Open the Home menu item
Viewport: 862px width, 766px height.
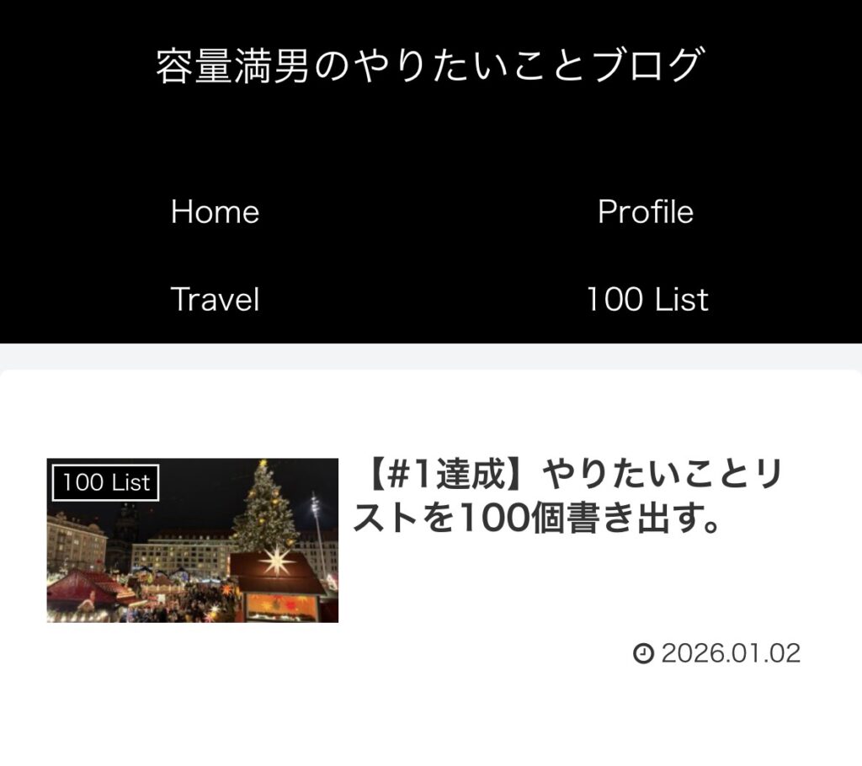215,212
